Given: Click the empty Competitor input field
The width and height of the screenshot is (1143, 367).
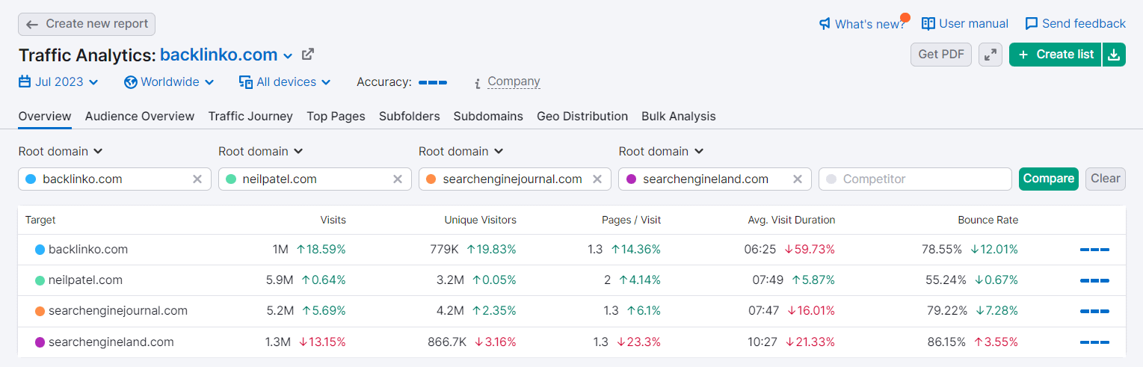Looking at the screenshot, I should pyautogui.click(x=916, y=179).
